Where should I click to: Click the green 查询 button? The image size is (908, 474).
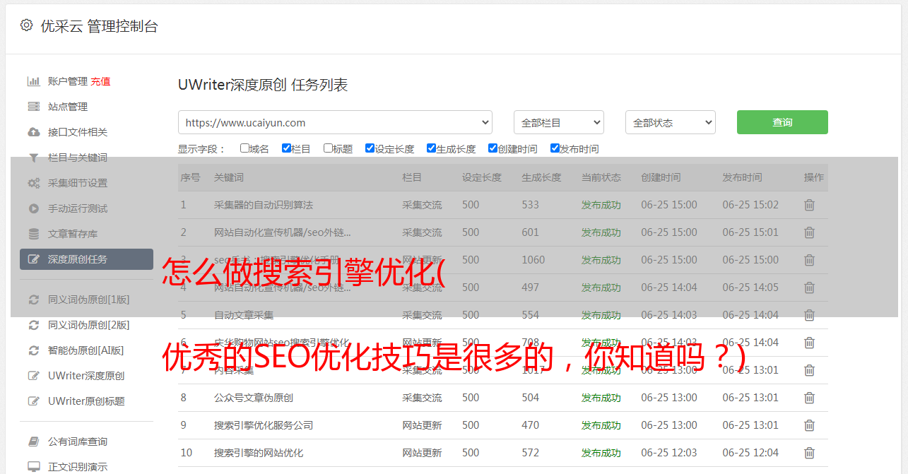pyautogui.click(x=782, y=122)
